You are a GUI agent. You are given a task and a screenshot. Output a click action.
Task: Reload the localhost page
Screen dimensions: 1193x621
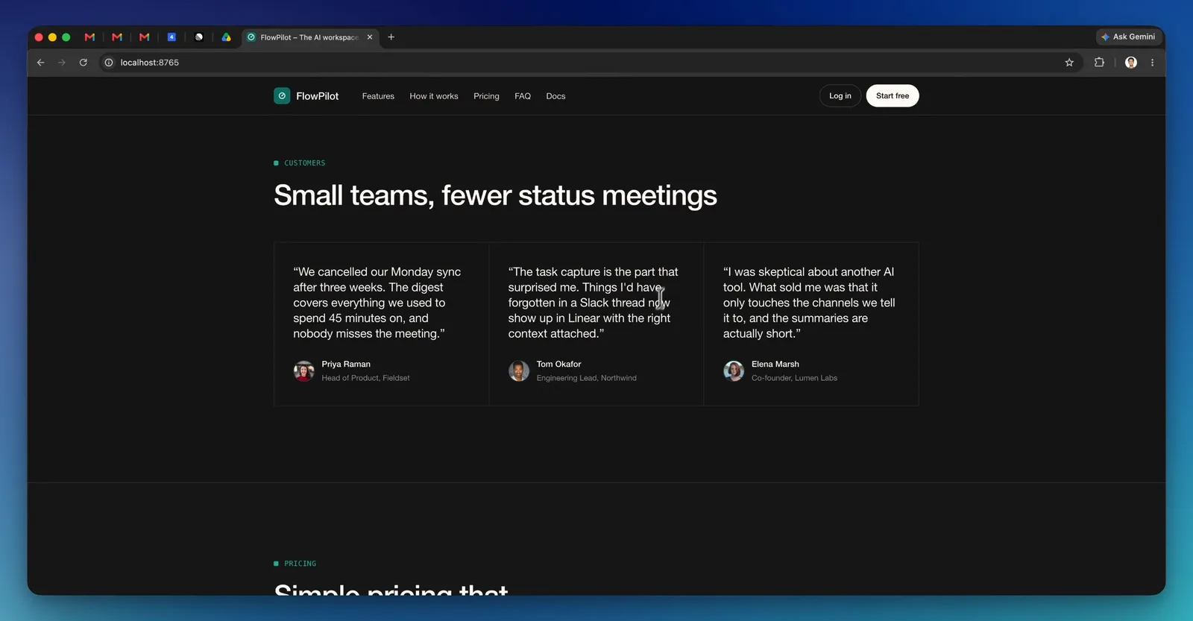click(84, 63)
